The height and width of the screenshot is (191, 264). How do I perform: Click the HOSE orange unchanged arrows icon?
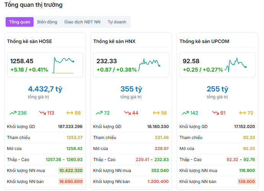(70, 113)
